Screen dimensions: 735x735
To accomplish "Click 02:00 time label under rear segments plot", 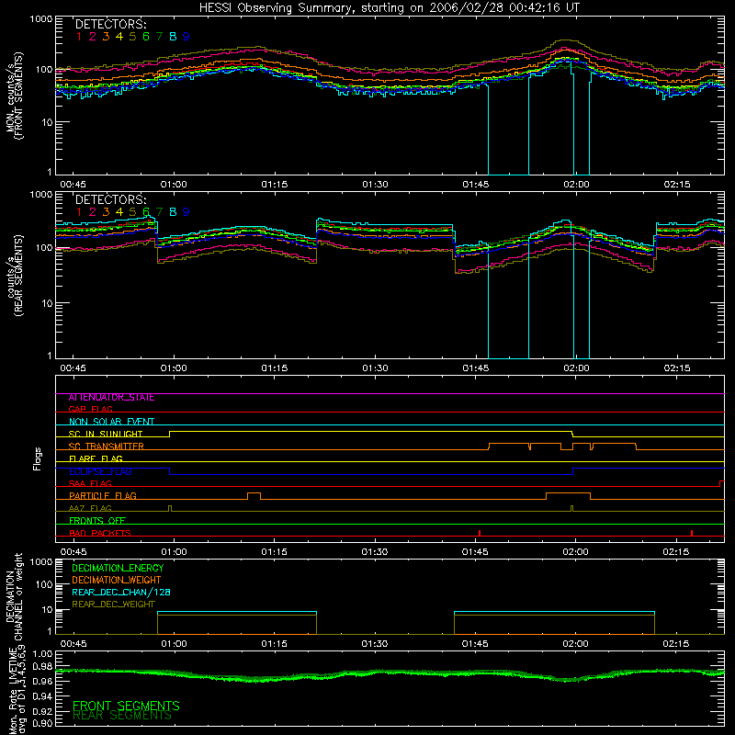I will pyautogui.click(x=576, y=368).
